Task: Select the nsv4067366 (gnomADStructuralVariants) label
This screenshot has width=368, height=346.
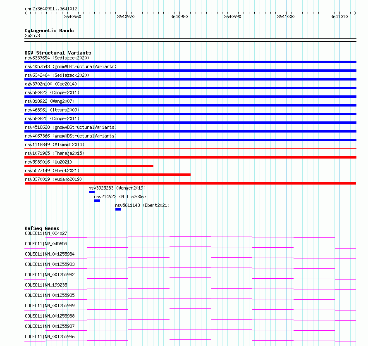Action: [x=71, y=136]
